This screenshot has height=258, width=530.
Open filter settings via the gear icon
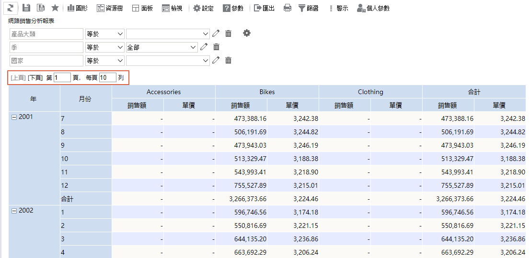point(247,33)
